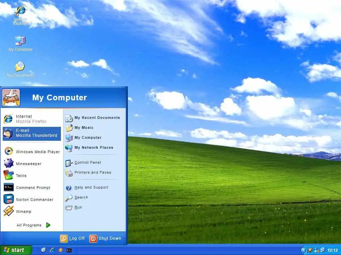Open Internet Mozilla Firefox from Start menu
This screenshot has height=255, width=341.
click(x=32, y=119)
